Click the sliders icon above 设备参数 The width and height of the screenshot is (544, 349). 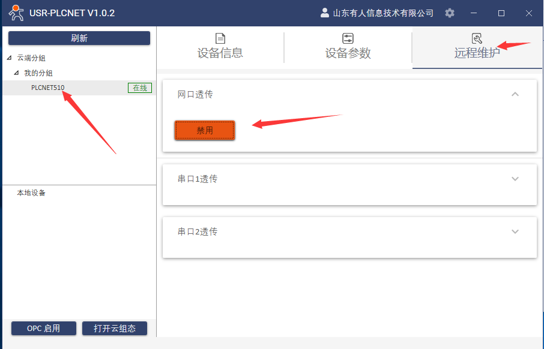(x=348, y=38)
